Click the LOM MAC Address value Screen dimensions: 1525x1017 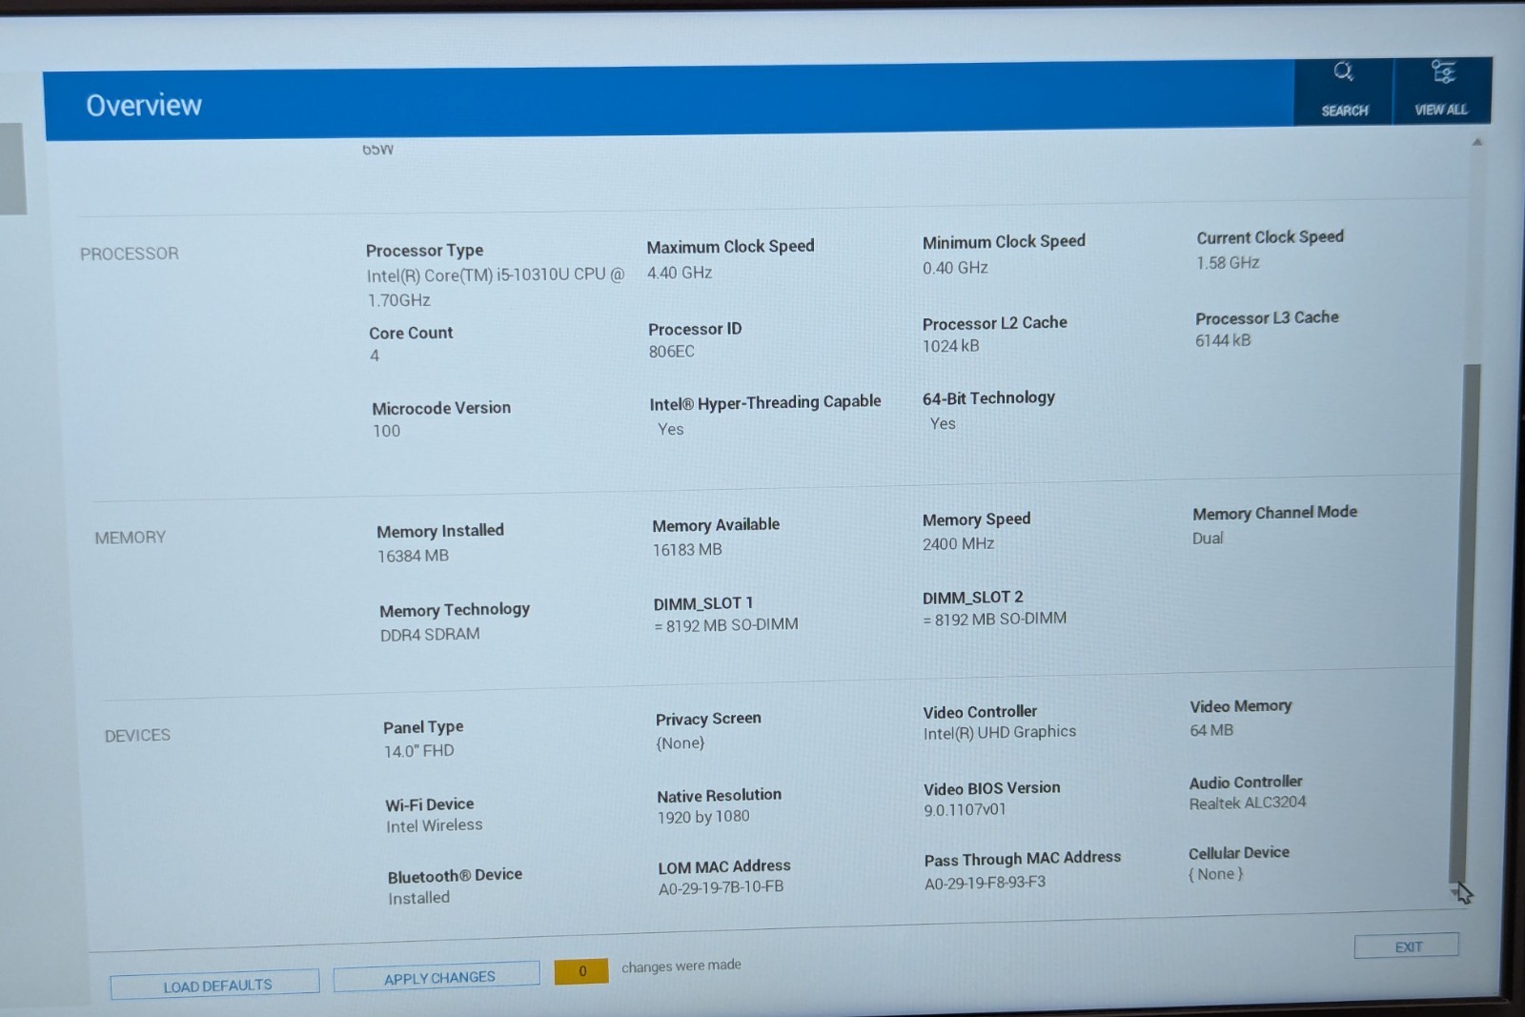[x=721, y=887]
